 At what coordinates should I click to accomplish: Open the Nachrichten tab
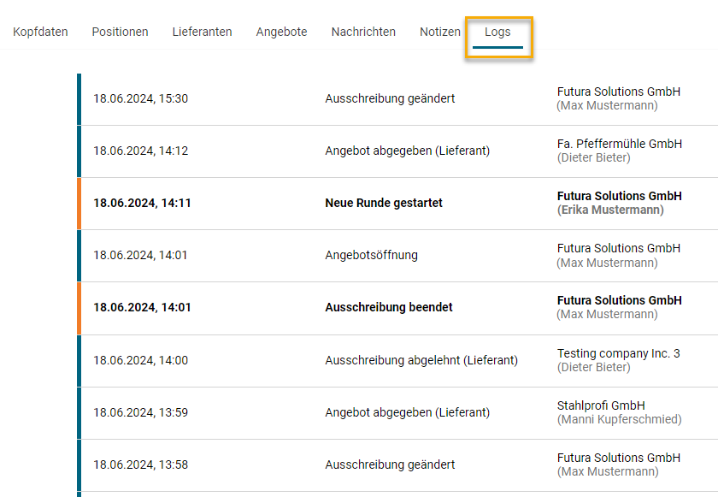(x=363, y=32)
